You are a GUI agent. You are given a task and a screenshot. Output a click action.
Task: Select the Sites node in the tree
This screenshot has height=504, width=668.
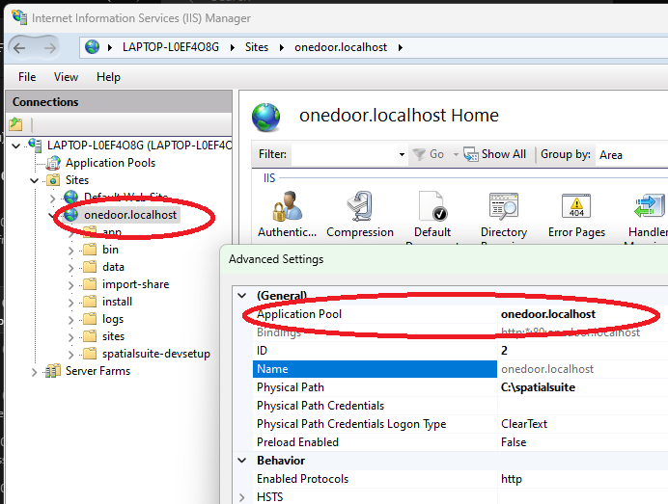coord(77,180)
